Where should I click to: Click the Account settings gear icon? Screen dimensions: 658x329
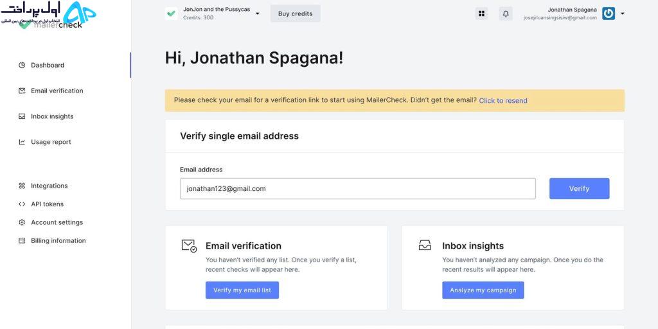[x=22, y=222]
